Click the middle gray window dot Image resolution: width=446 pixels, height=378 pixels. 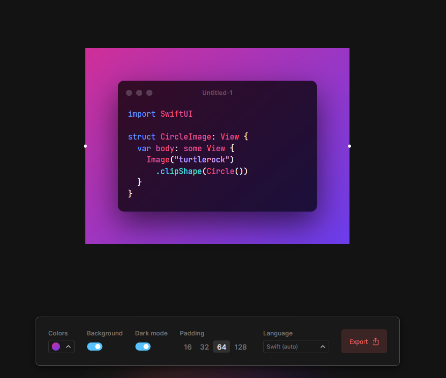[139, 93]
